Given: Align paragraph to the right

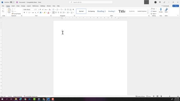Looking at the screenshot, I should (x=58, y=12).
